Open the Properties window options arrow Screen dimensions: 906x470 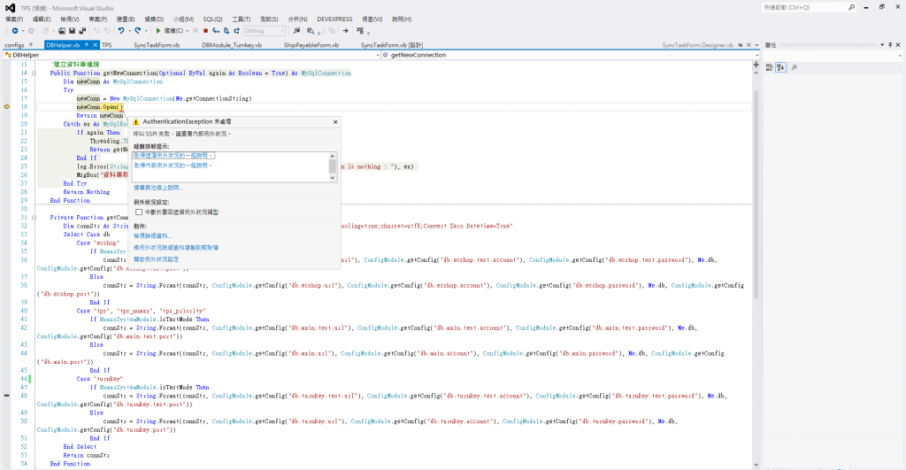click(882, 44)
